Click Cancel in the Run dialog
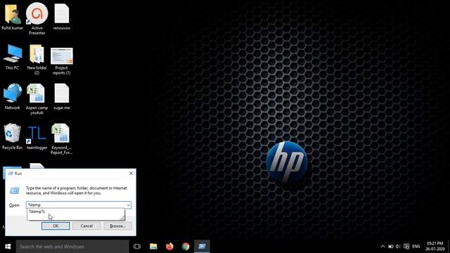 pos(86,226)
